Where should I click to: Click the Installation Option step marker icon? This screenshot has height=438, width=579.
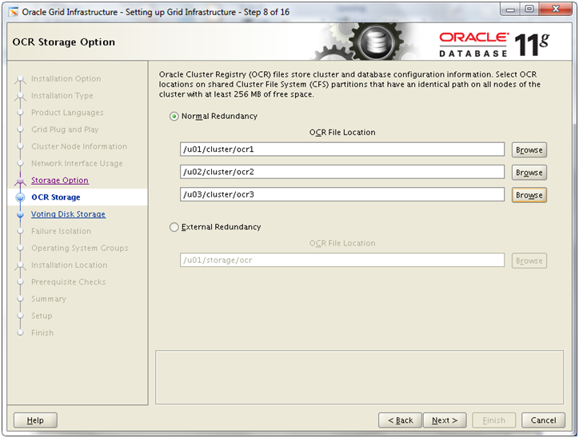pos(20,80)
